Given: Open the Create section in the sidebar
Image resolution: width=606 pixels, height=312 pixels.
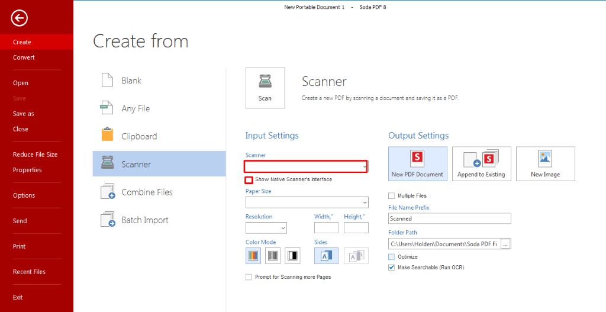Looking at the screenshot, I should point(37,42).
